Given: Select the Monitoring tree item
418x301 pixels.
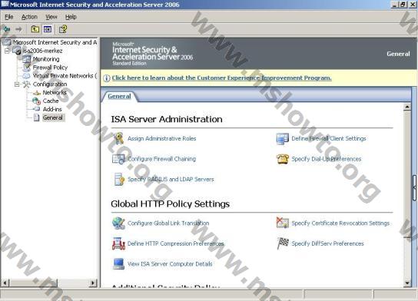Looking at the screenshot, I should [x=46, y=59].
